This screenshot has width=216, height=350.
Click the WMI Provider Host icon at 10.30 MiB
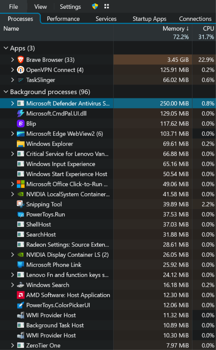click(x=21, y=335)
